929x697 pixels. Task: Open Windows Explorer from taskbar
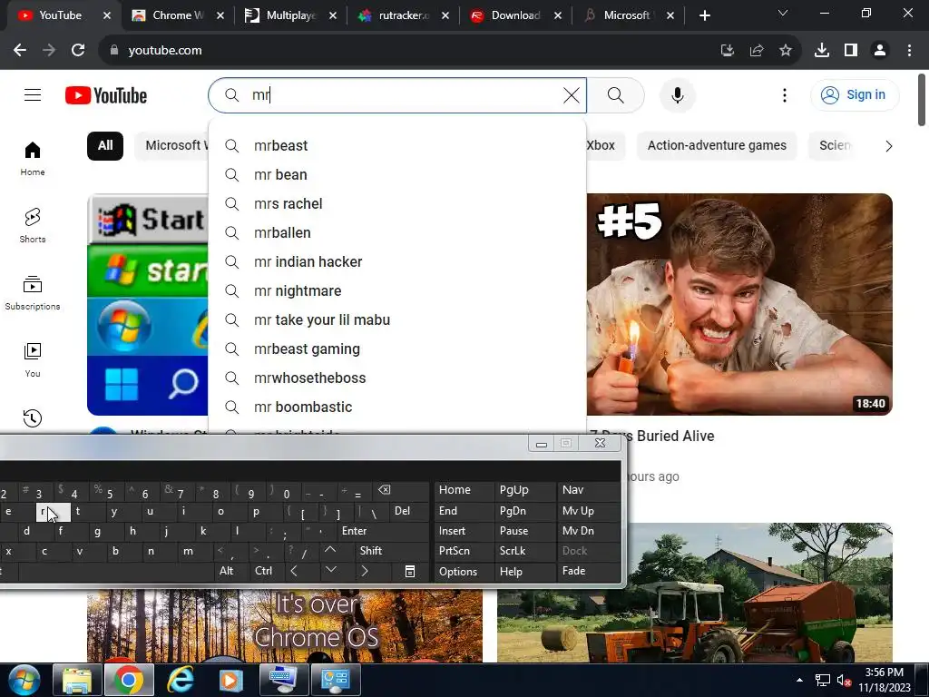click(77, 681)
